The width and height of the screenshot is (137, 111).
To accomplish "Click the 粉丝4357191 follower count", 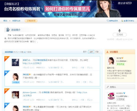I will coord(123,96).
